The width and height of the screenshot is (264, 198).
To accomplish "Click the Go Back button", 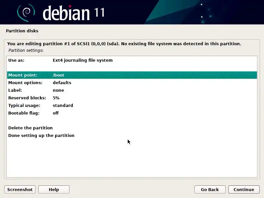I will click(210, 189).
